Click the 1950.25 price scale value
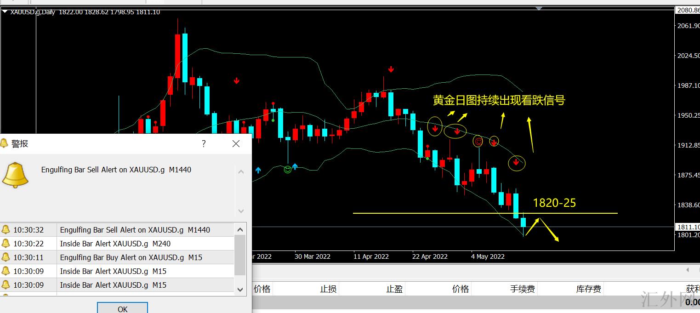Screen dimensions: 700x313 [x=688, y=115]
